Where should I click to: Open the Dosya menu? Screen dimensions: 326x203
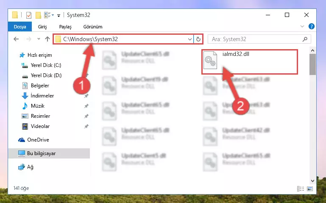20,27
